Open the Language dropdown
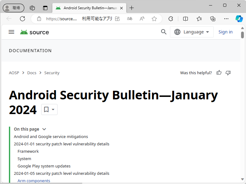The width and height of the screenshot is (246, 184). [192, 32]
